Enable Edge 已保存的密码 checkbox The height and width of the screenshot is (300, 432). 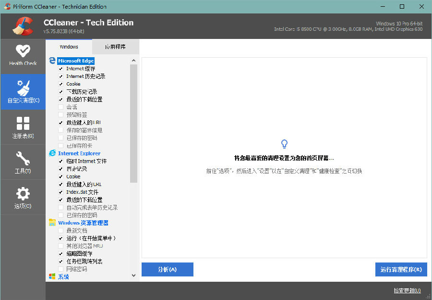tap(61, 138)
